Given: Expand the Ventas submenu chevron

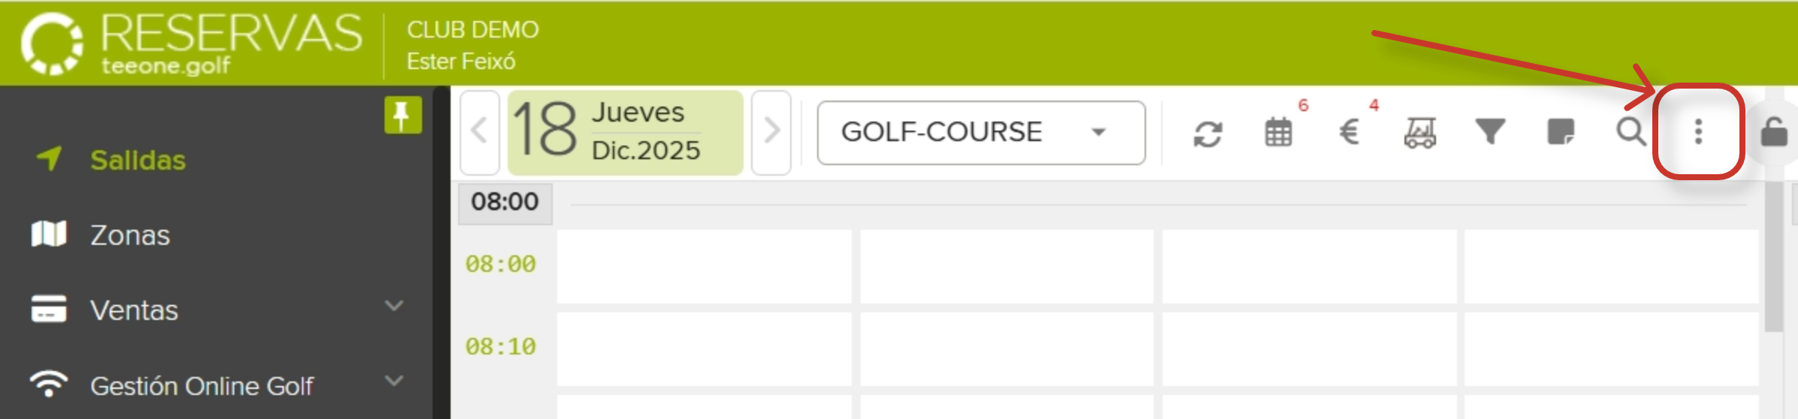Looking at the screenshot, I should pyautogui.click(x=394, y=306).
